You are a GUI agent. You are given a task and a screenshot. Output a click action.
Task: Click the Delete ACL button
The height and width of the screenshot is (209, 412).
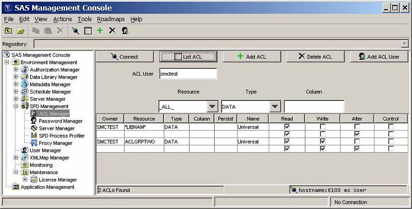(x=316, y=57)
